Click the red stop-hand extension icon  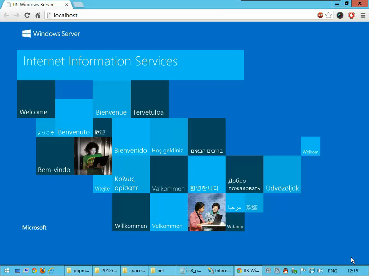click(351, 15)
